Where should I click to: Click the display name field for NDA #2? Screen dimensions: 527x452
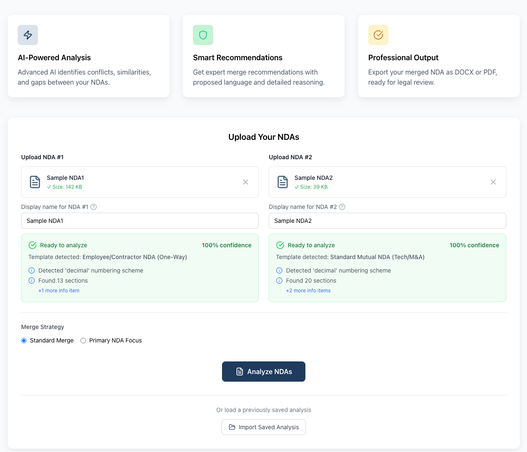(387, 220)
